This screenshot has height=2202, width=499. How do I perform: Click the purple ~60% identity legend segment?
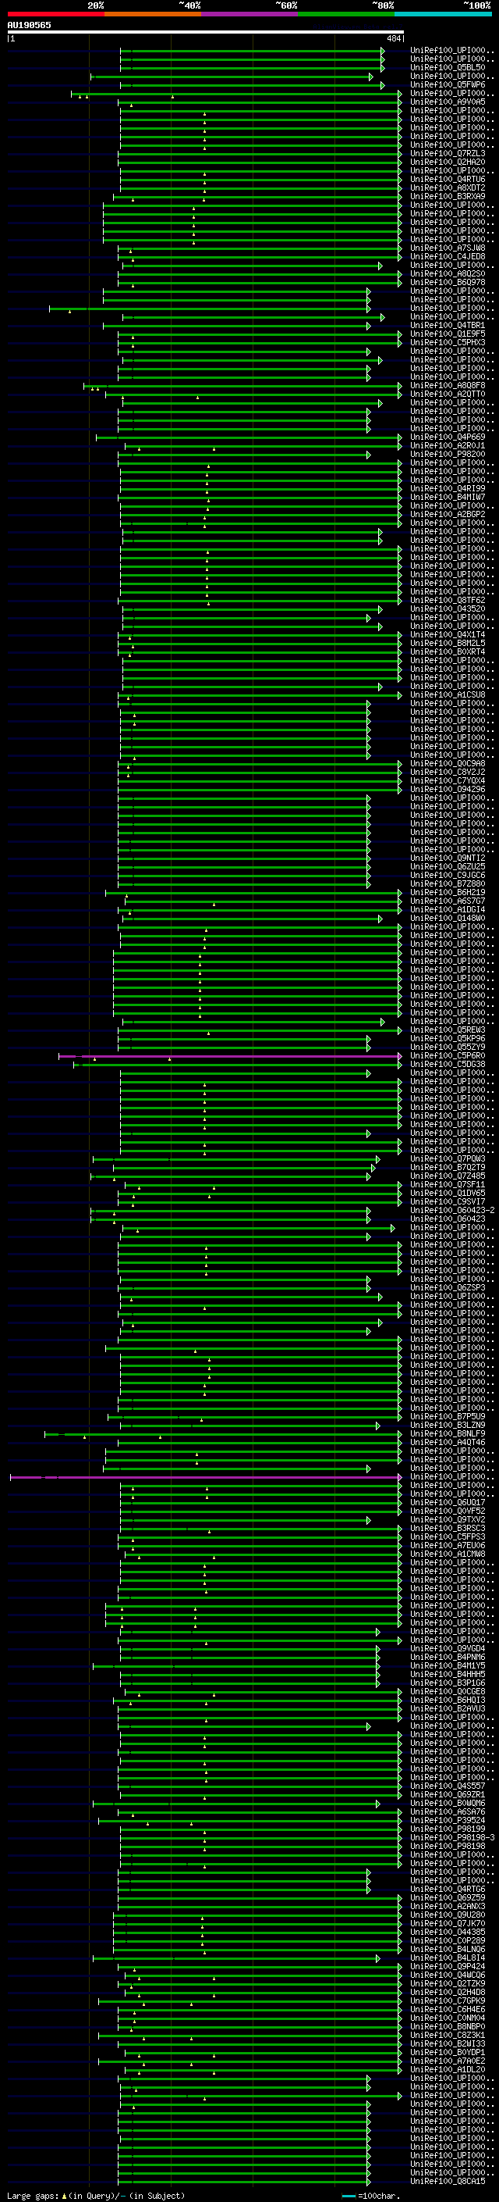click(249, 14)
